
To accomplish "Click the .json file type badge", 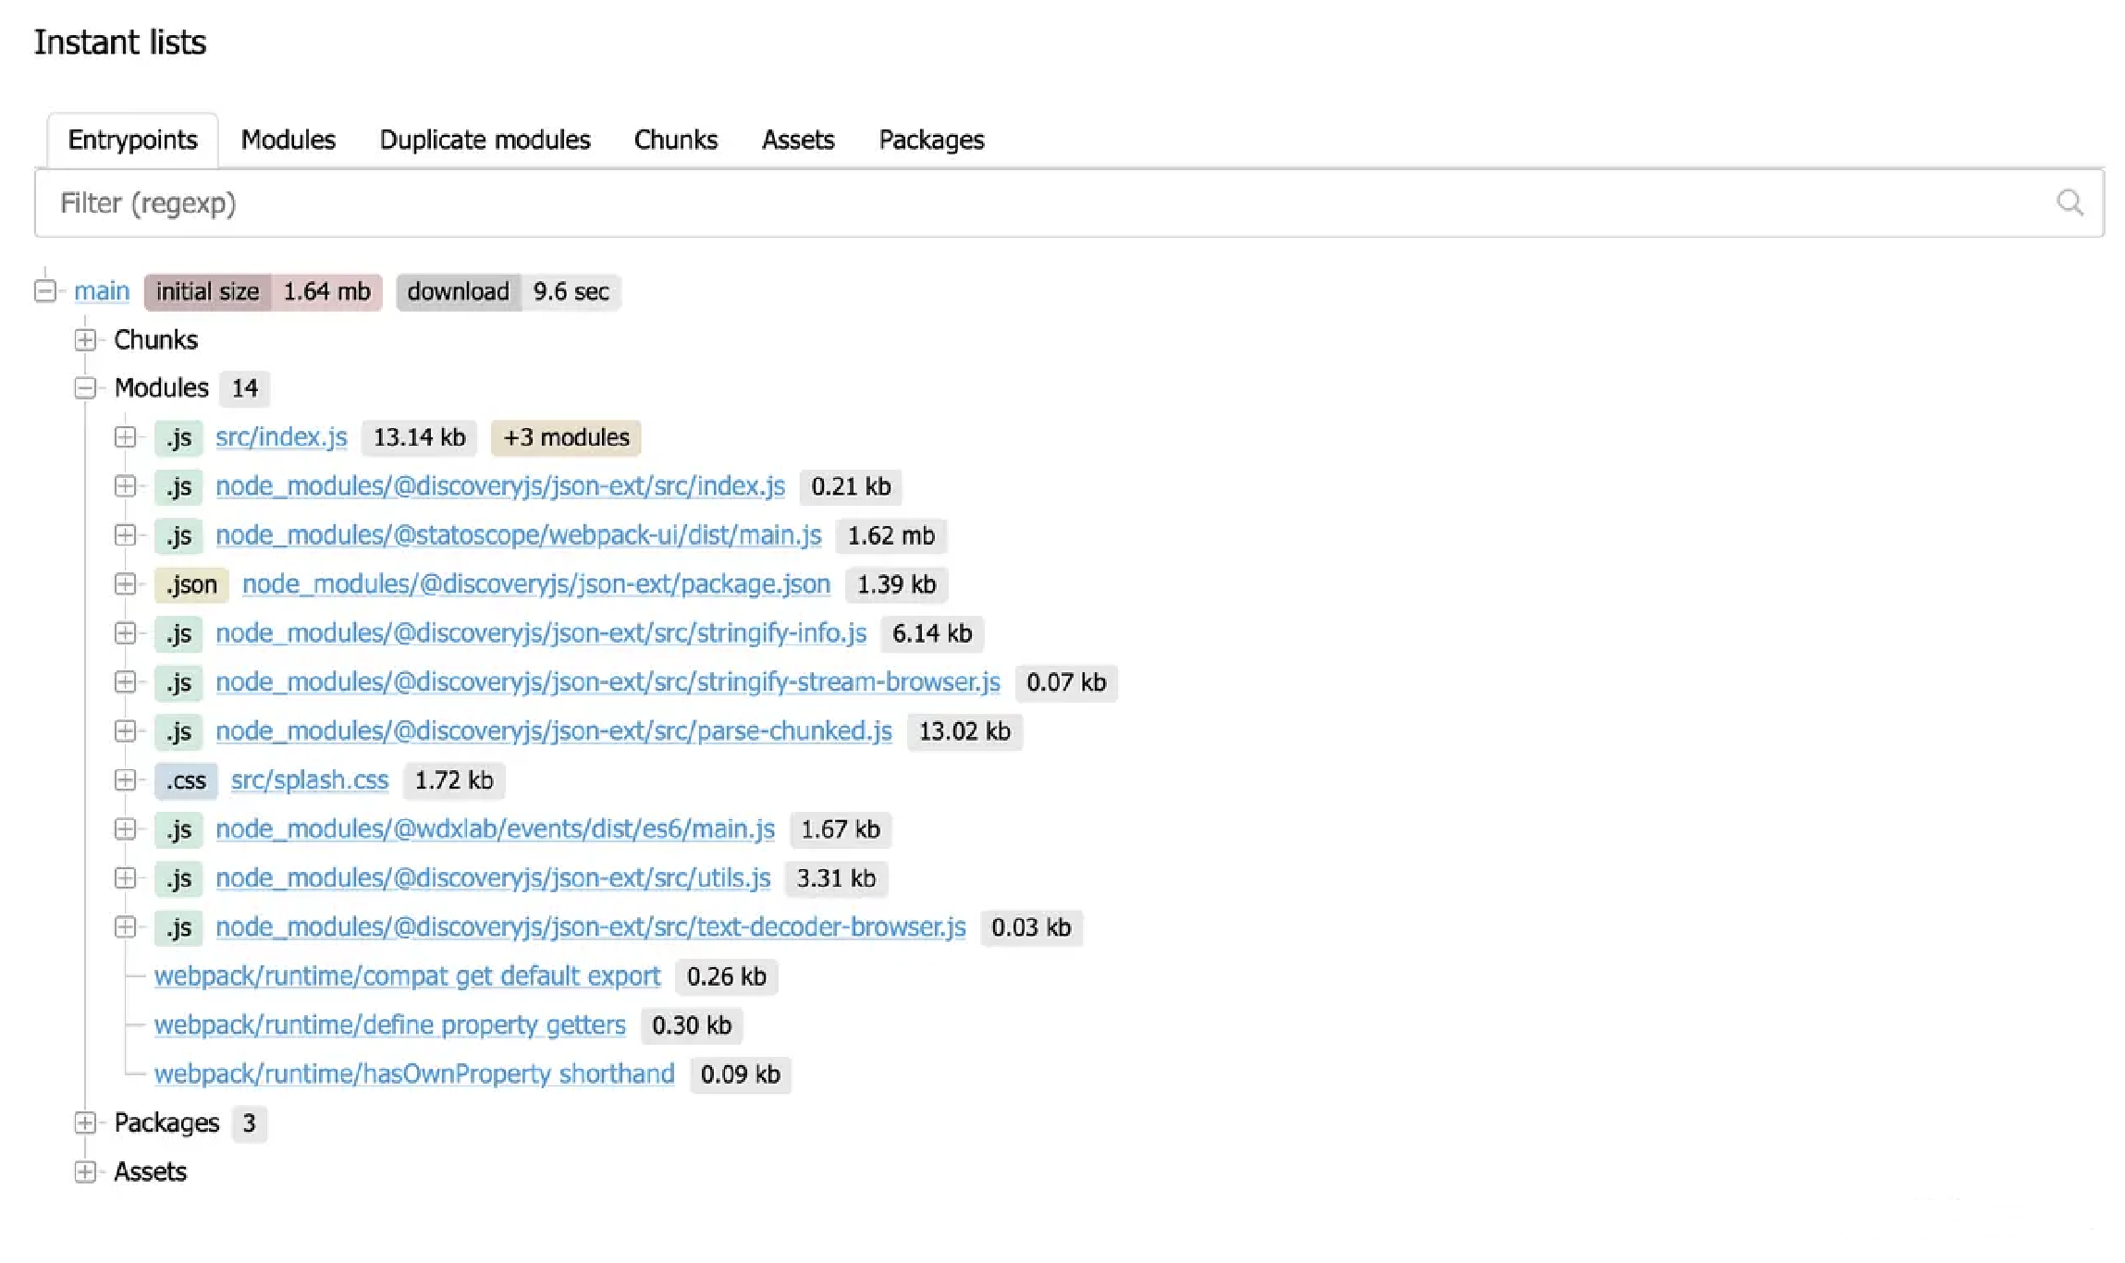I will 191,584.
